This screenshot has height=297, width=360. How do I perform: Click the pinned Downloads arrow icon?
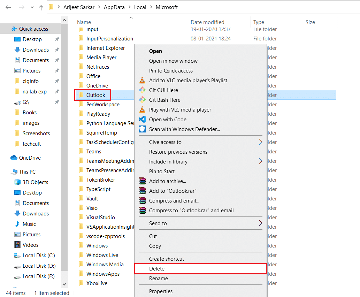coord(17,49)
